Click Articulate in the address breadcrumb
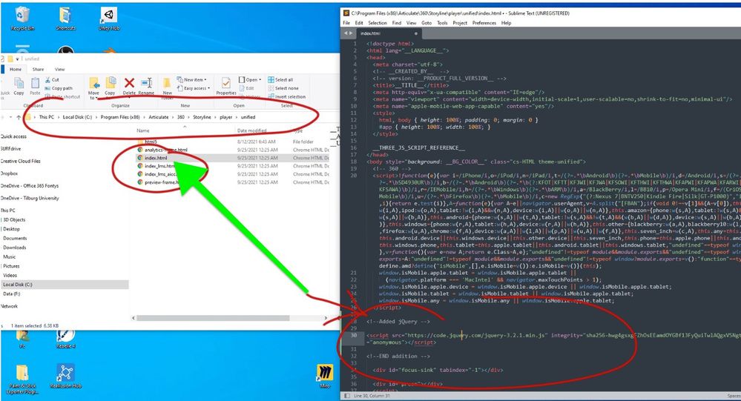Image resolution: width=741 pixels, height=401 pixels. pos(158,117)
